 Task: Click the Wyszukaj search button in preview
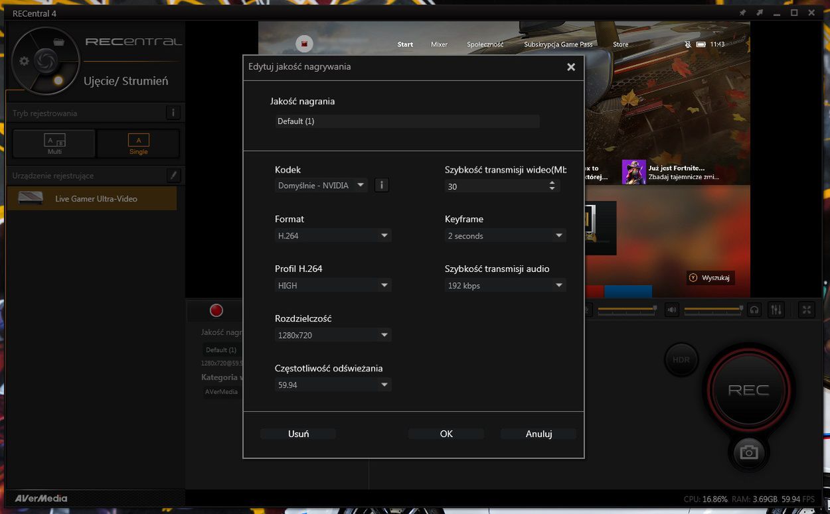click(x=710, y=277)
